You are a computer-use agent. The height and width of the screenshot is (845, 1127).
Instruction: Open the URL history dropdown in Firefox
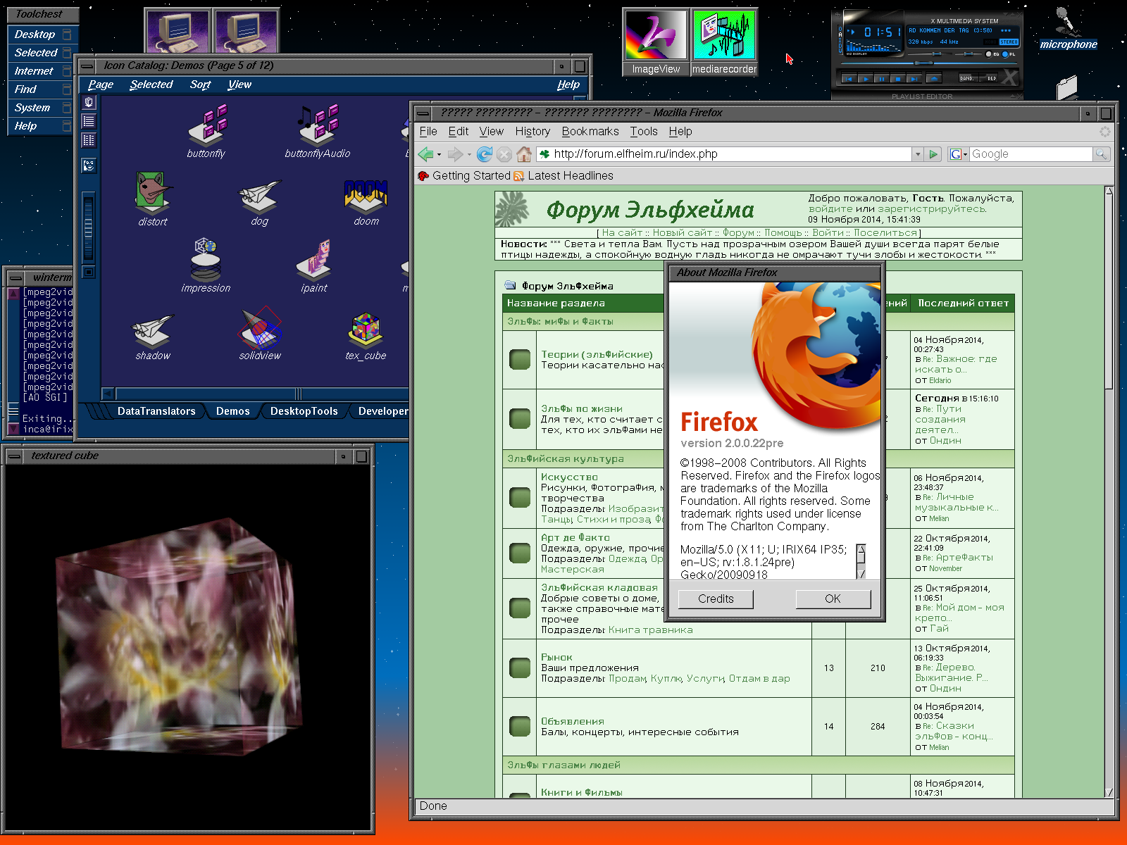tap(917, 154)
